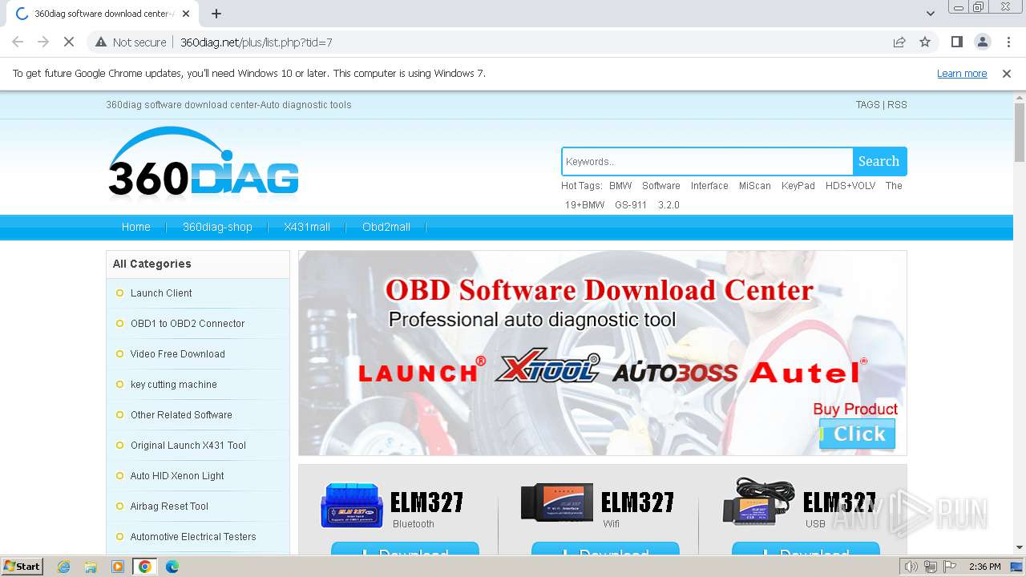Open File Explorer from the taskbar
Screen dimensions: 1026x577
tap(91, 567)
